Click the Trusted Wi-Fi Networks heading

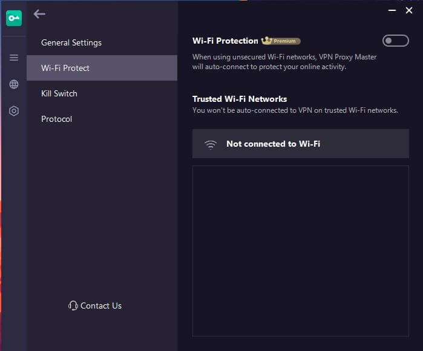point(240,99)
